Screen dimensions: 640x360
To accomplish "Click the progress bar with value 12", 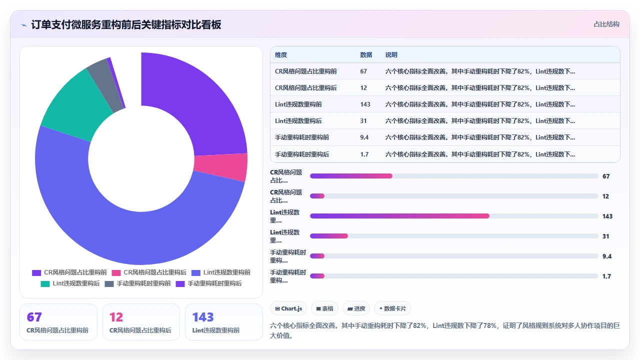I will tap(454, 196).
